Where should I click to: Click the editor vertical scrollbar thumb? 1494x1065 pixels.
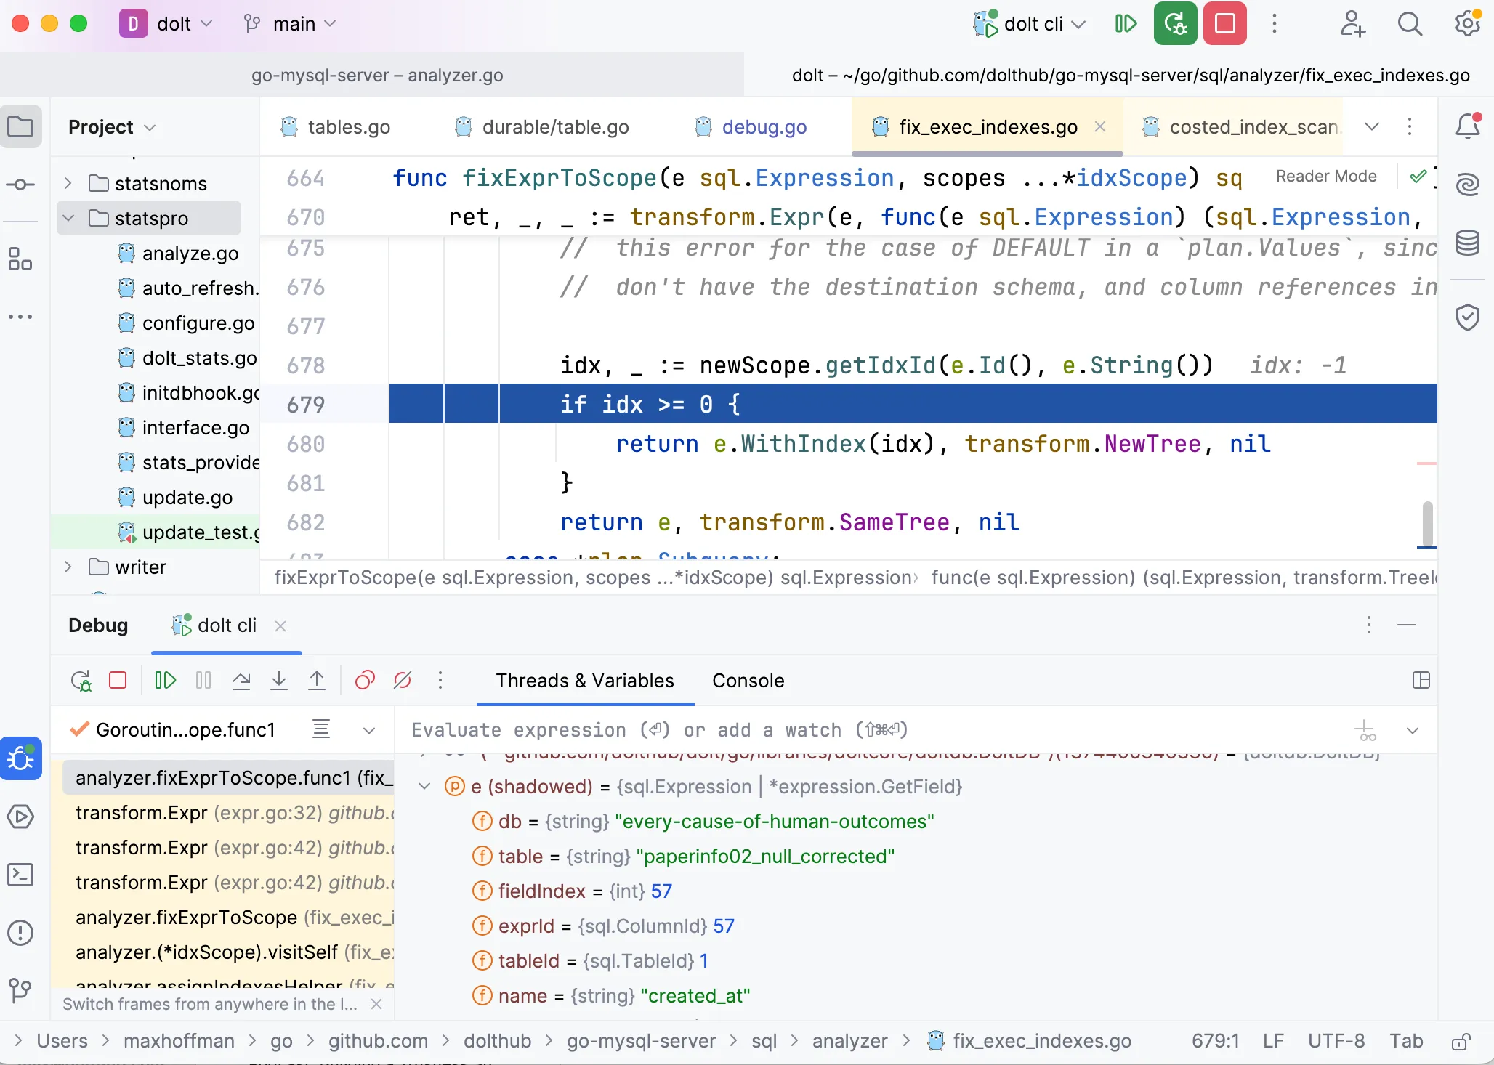click(1427, 523)
